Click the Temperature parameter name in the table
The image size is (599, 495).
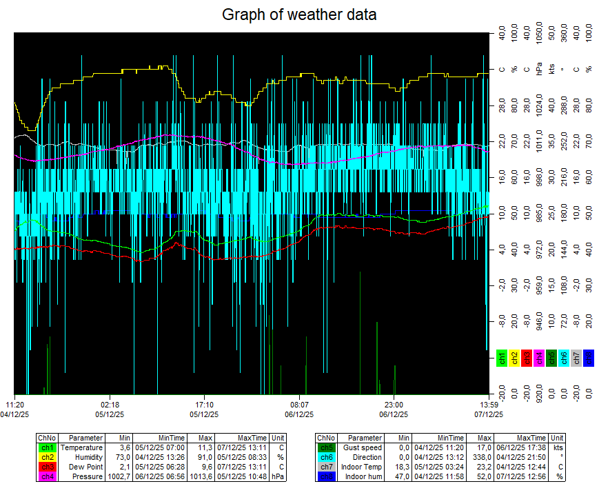pos(81,447)
